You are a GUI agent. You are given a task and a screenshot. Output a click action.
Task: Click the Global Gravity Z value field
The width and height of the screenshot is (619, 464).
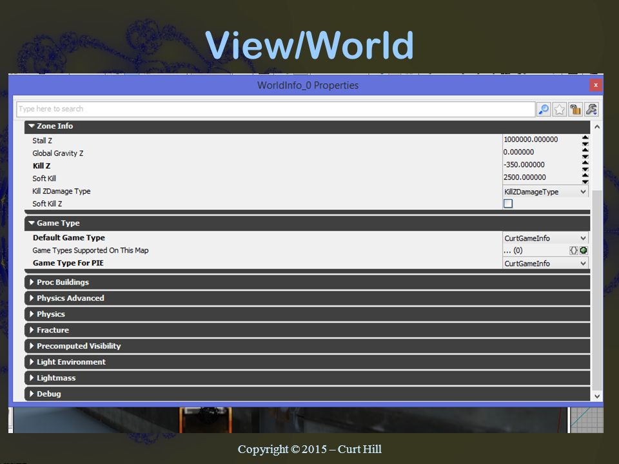point(542,152)
